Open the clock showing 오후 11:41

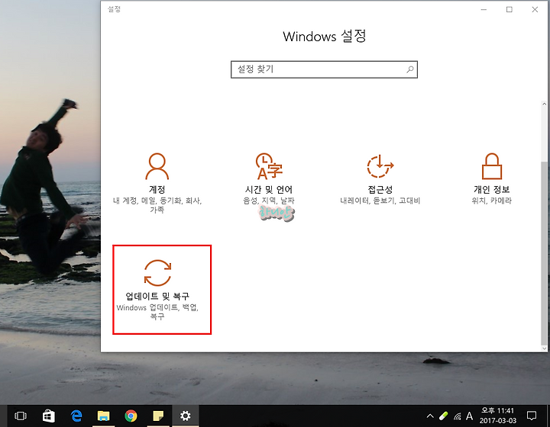pos(498,416)
